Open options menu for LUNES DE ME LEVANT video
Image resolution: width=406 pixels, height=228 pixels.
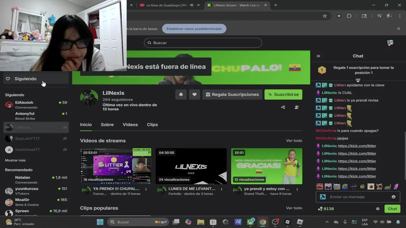coord(221,189)
